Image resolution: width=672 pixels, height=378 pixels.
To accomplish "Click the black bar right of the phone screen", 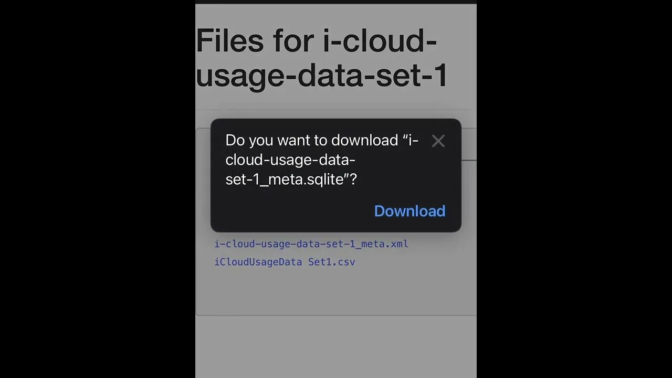I will tap(574, 189).
